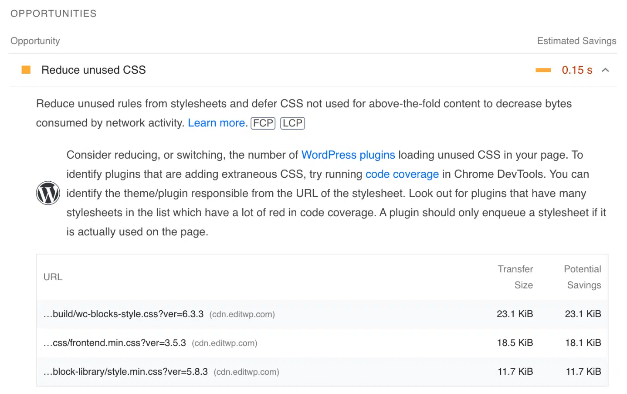This screenshot has width=627, height=394.
Task: Click the LCP metric badge
Action: point(292,123)
